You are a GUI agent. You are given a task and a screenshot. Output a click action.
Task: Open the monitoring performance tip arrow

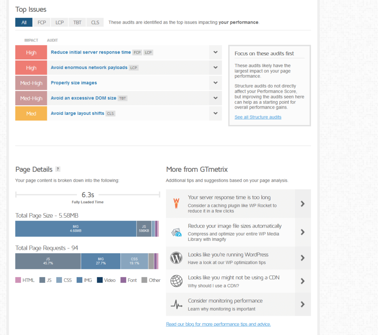click(302, 304)
